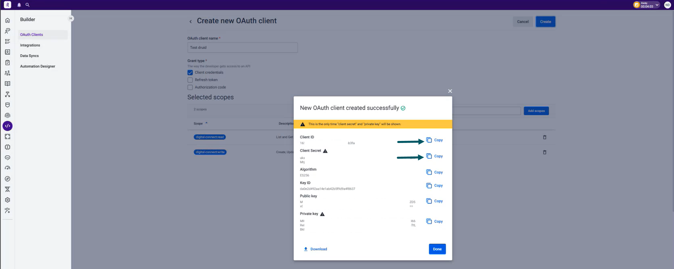Viewport: 674px width, 269px height.
Task: Copy the Client ID value
Action: click(x=435, y=140)
